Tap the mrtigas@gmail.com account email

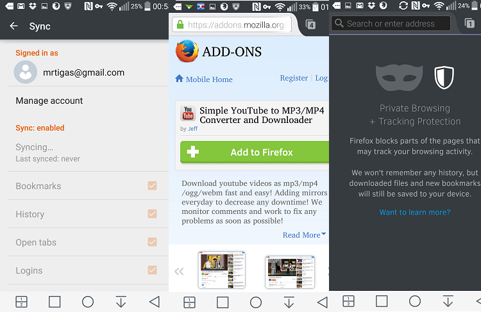(84, 72)
